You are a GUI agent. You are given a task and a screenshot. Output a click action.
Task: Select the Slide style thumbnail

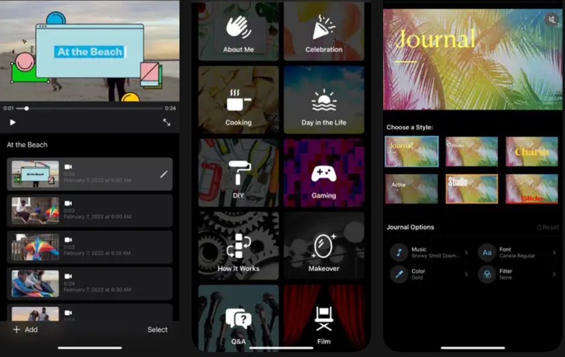point(532,188)
